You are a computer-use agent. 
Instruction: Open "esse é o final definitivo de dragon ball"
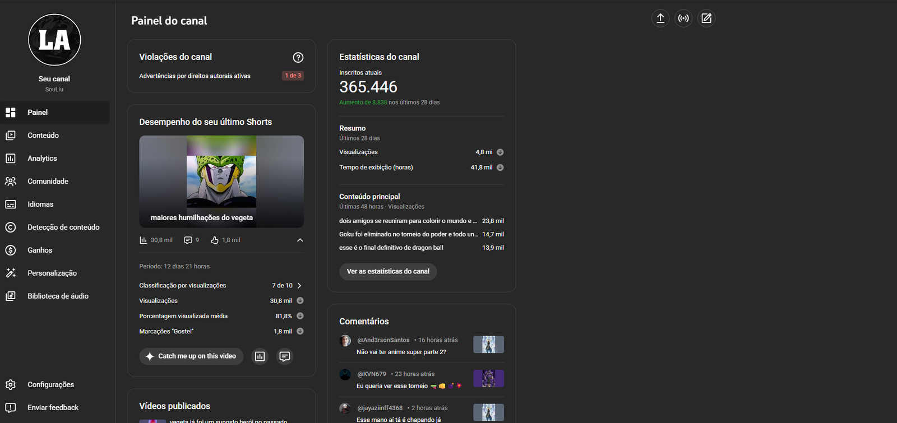391,248
